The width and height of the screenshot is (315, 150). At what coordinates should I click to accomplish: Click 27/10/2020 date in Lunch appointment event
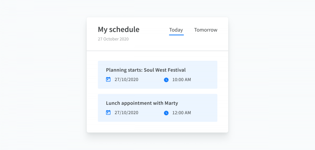[126, 113]
